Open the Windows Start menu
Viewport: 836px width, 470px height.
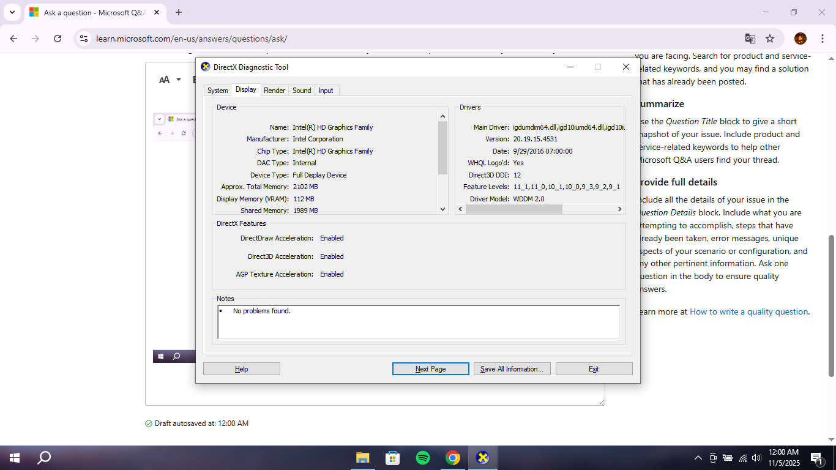[15, 458]
